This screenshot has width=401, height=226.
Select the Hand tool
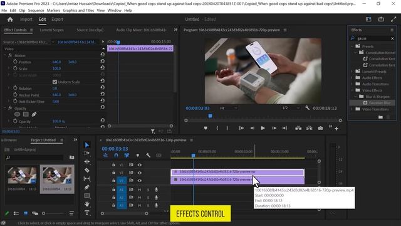pos(87,204)
